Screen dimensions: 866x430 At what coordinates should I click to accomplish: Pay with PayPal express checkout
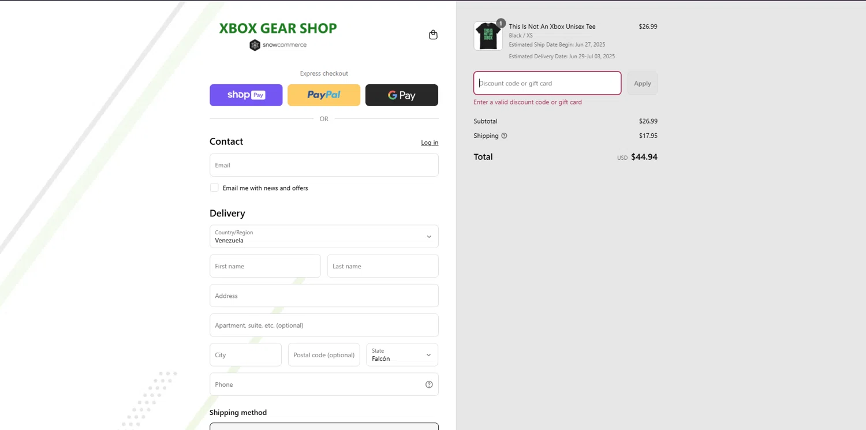click(x=324, y=95)
